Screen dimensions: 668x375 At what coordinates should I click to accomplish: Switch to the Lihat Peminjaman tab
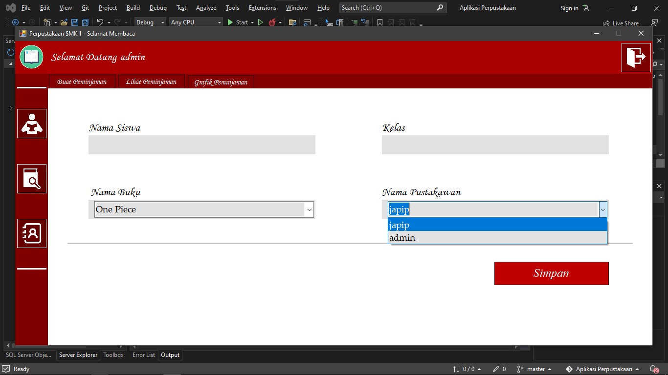pyautogui.click(x=151, y=82)
